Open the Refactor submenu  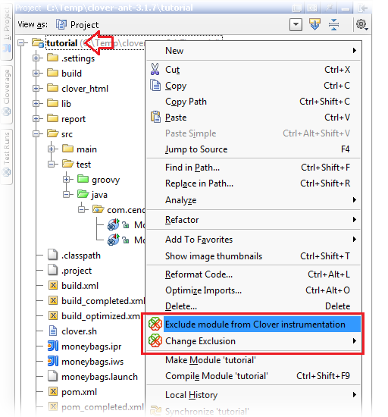pyautogui.click(x=254, y=220)
